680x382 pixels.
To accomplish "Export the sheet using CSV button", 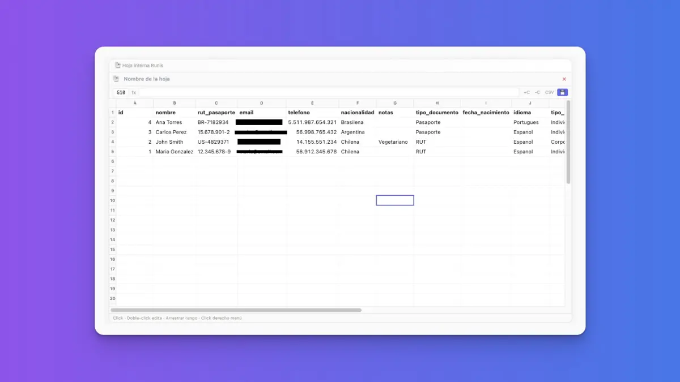I will click(x=549, y=92).
